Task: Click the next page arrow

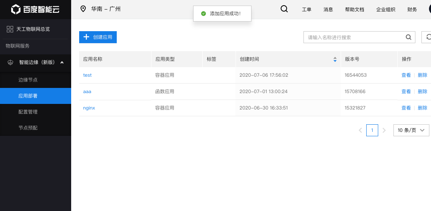Action: coord(384,130)
